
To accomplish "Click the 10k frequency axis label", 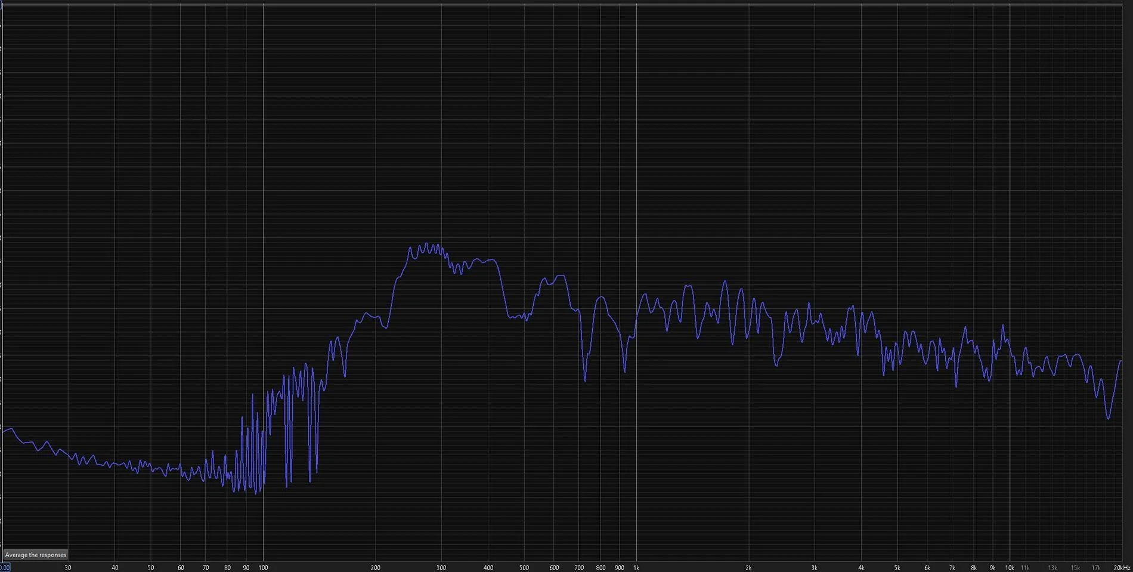I will point(1010,568).
